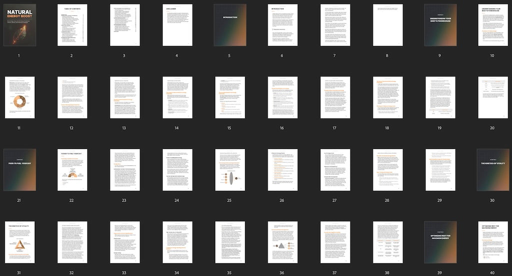512x276 pixels.
Task: Select the Optimizing Rest for Maximum Energy divider
Action: click(439, 242)
